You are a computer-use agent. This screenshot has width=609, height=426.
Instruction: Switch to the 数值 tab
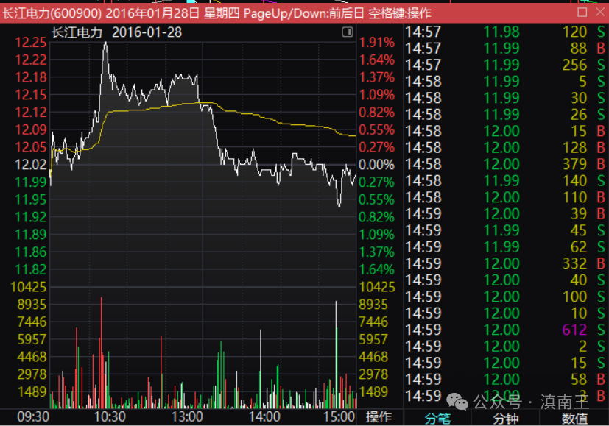pyautogui.click(x=574, y=419)
